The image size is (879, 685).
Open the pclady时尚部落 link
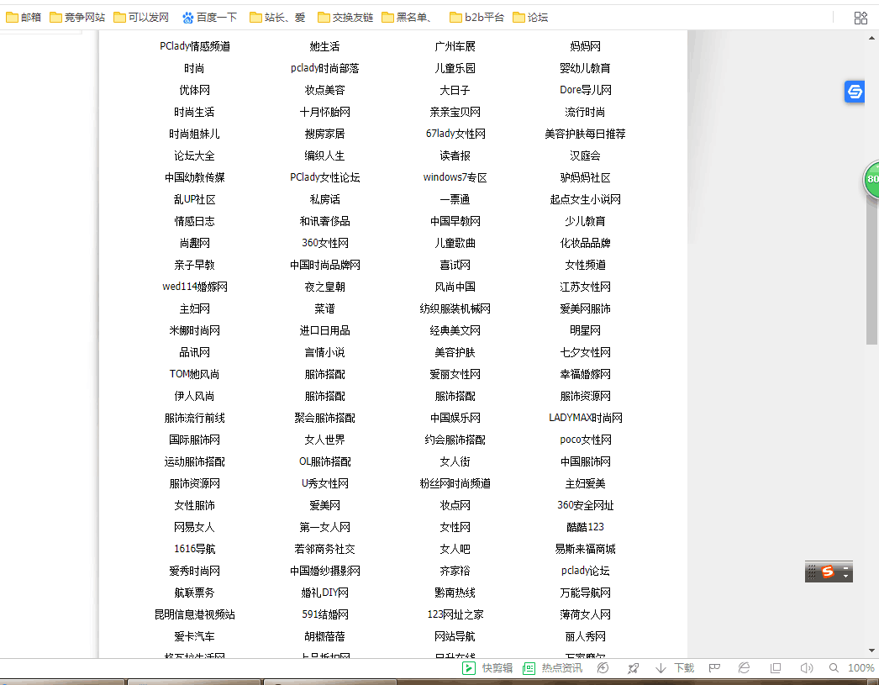tap(324, 68)
